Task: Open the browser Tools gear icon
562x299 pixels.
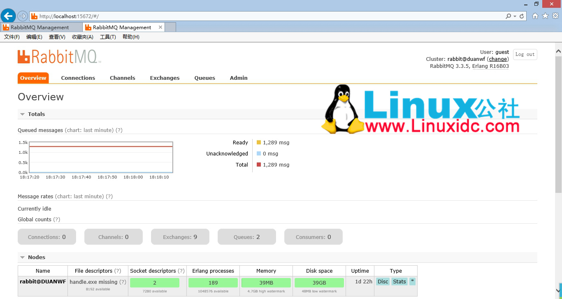Action: (555, 16)
